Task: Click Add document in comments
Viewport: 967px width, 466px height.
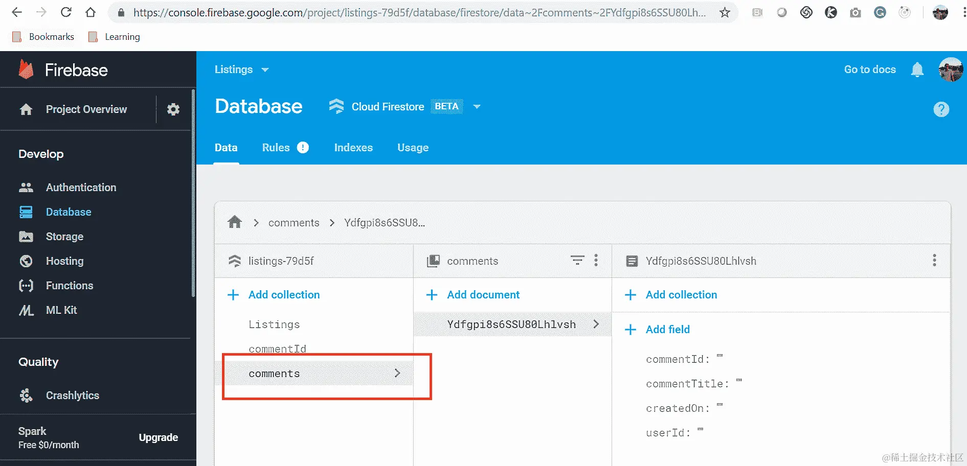Action: click(473, 295)
